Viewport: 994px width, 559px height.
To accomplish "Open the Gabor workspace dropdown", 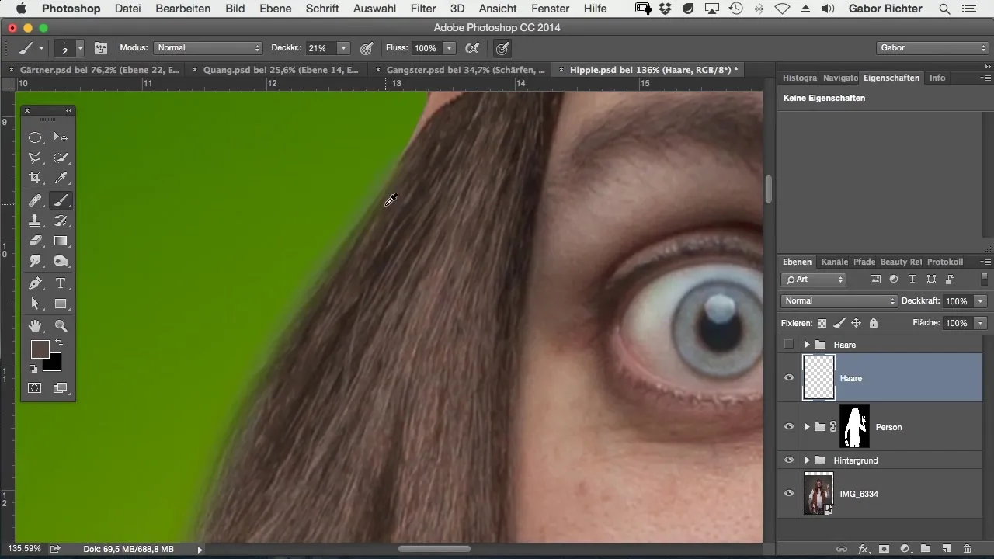I will [x=932, y=48].
